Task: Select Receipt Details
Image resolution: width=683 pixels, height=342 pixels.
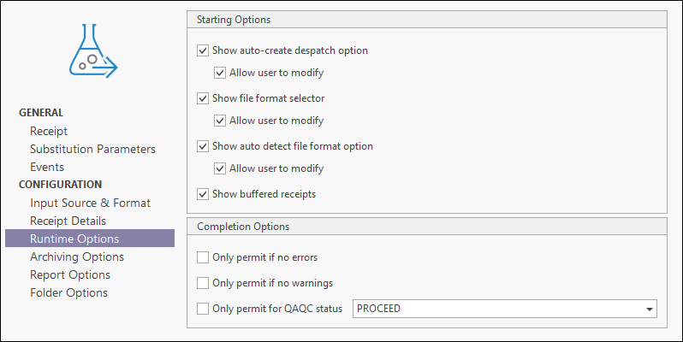Action: coord(68,221)
